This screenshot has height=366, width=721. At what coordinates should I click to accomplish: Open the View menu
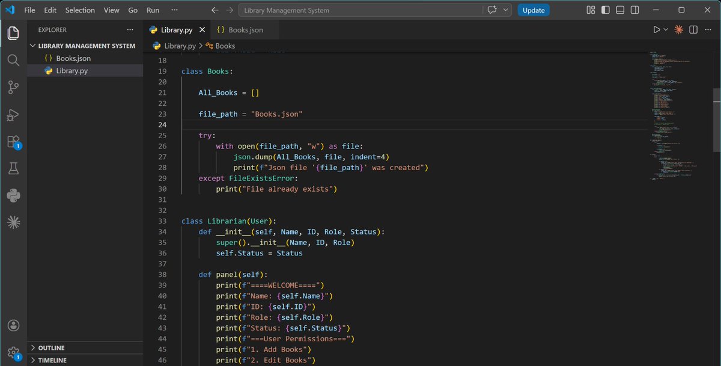(111, 10)
